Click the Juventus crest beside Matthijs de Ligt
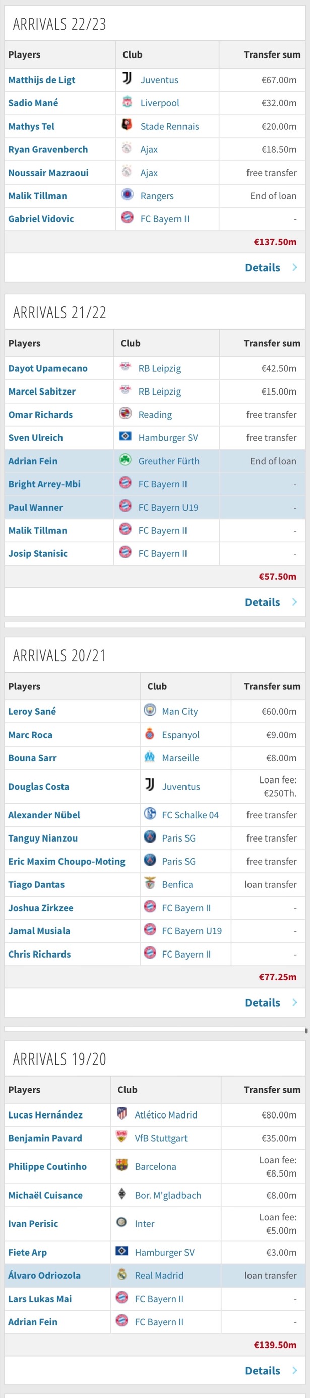 (x=127, y=79)
